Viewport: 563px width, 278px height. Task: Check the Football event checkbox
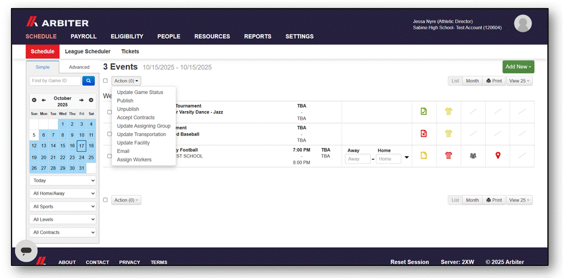click(x=110, y=156)
